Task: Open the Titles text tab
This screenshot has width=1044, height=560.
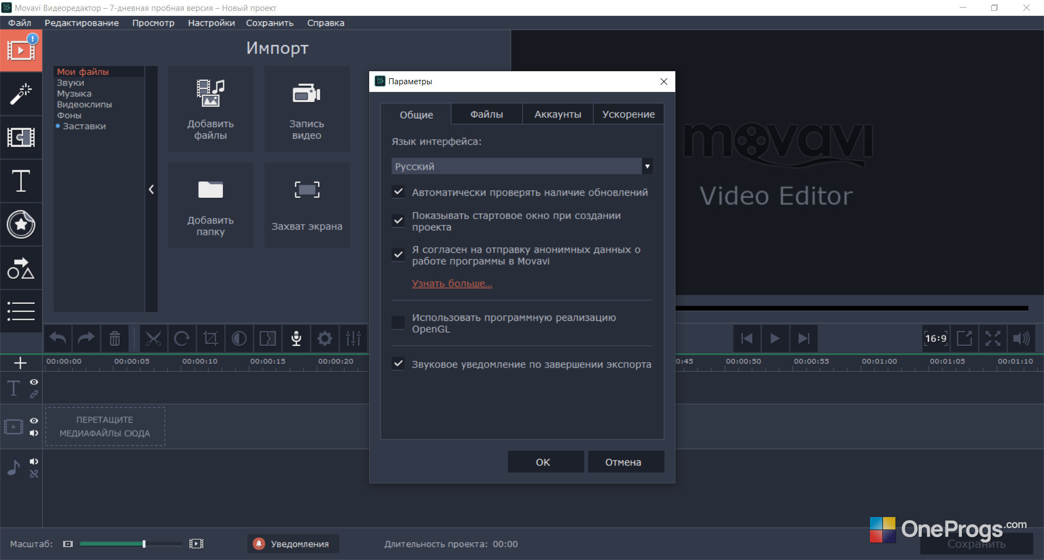Action: pyautogui.click(x=21, y=181)
